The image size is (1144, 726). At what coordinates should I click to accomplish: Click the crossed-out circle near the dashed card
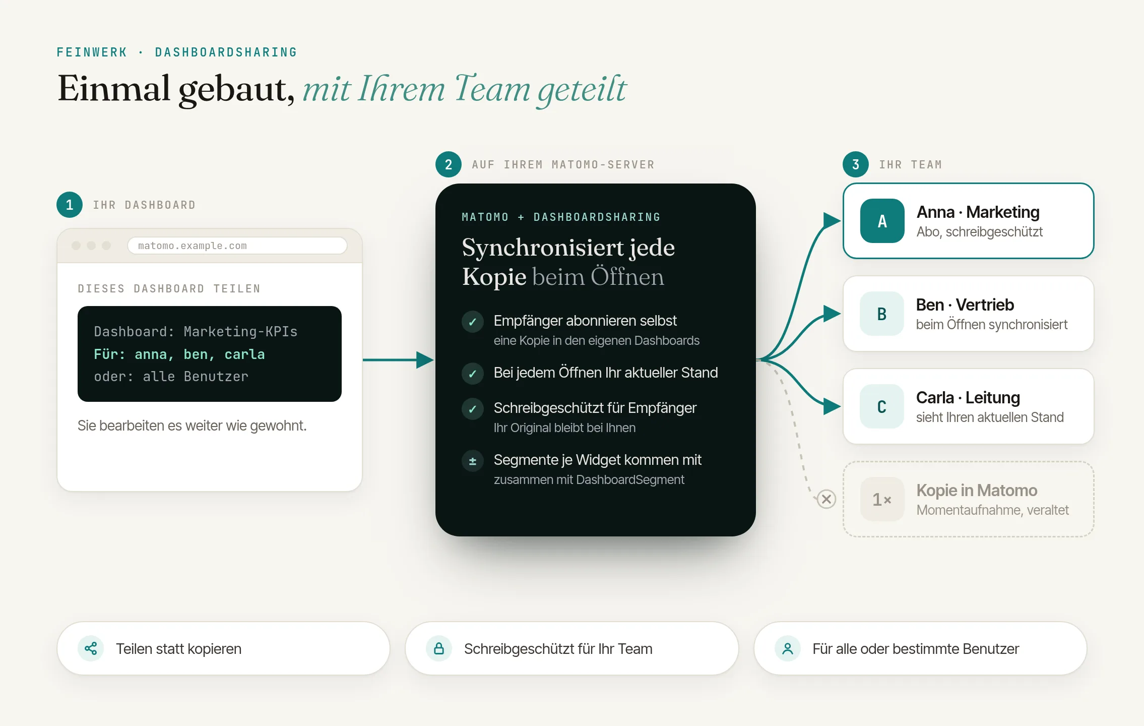tap(827, 499)
